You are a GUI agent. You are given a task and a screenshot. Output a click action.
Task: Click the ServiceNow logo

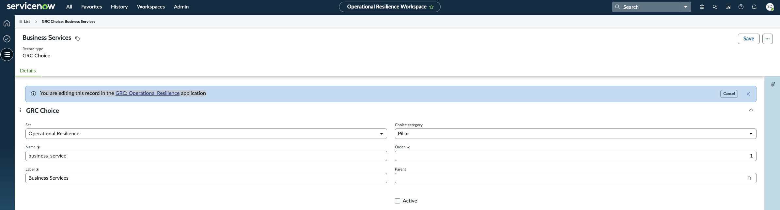point(31,7)
